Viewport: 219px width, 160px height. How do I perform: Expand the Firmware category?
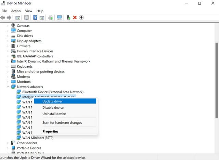tap(8, 46)
